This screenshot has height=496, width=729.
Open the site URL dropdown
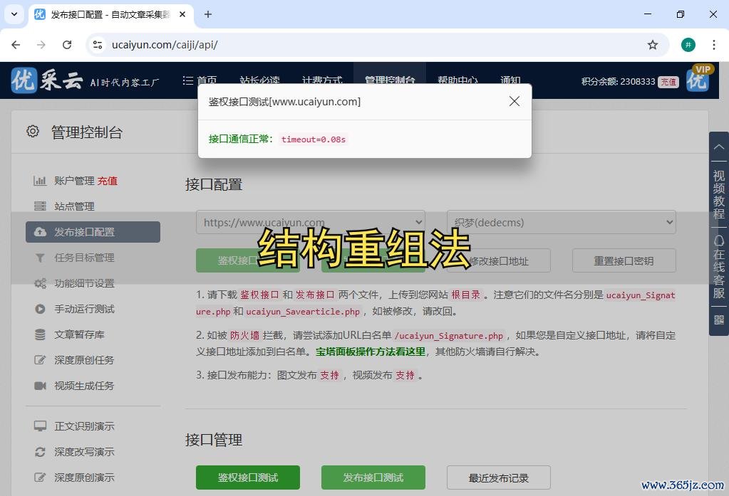point(311,222)
